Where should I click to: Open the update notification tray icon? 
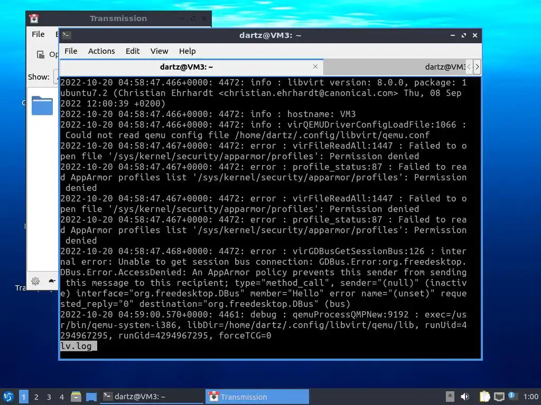pos(512,396)
